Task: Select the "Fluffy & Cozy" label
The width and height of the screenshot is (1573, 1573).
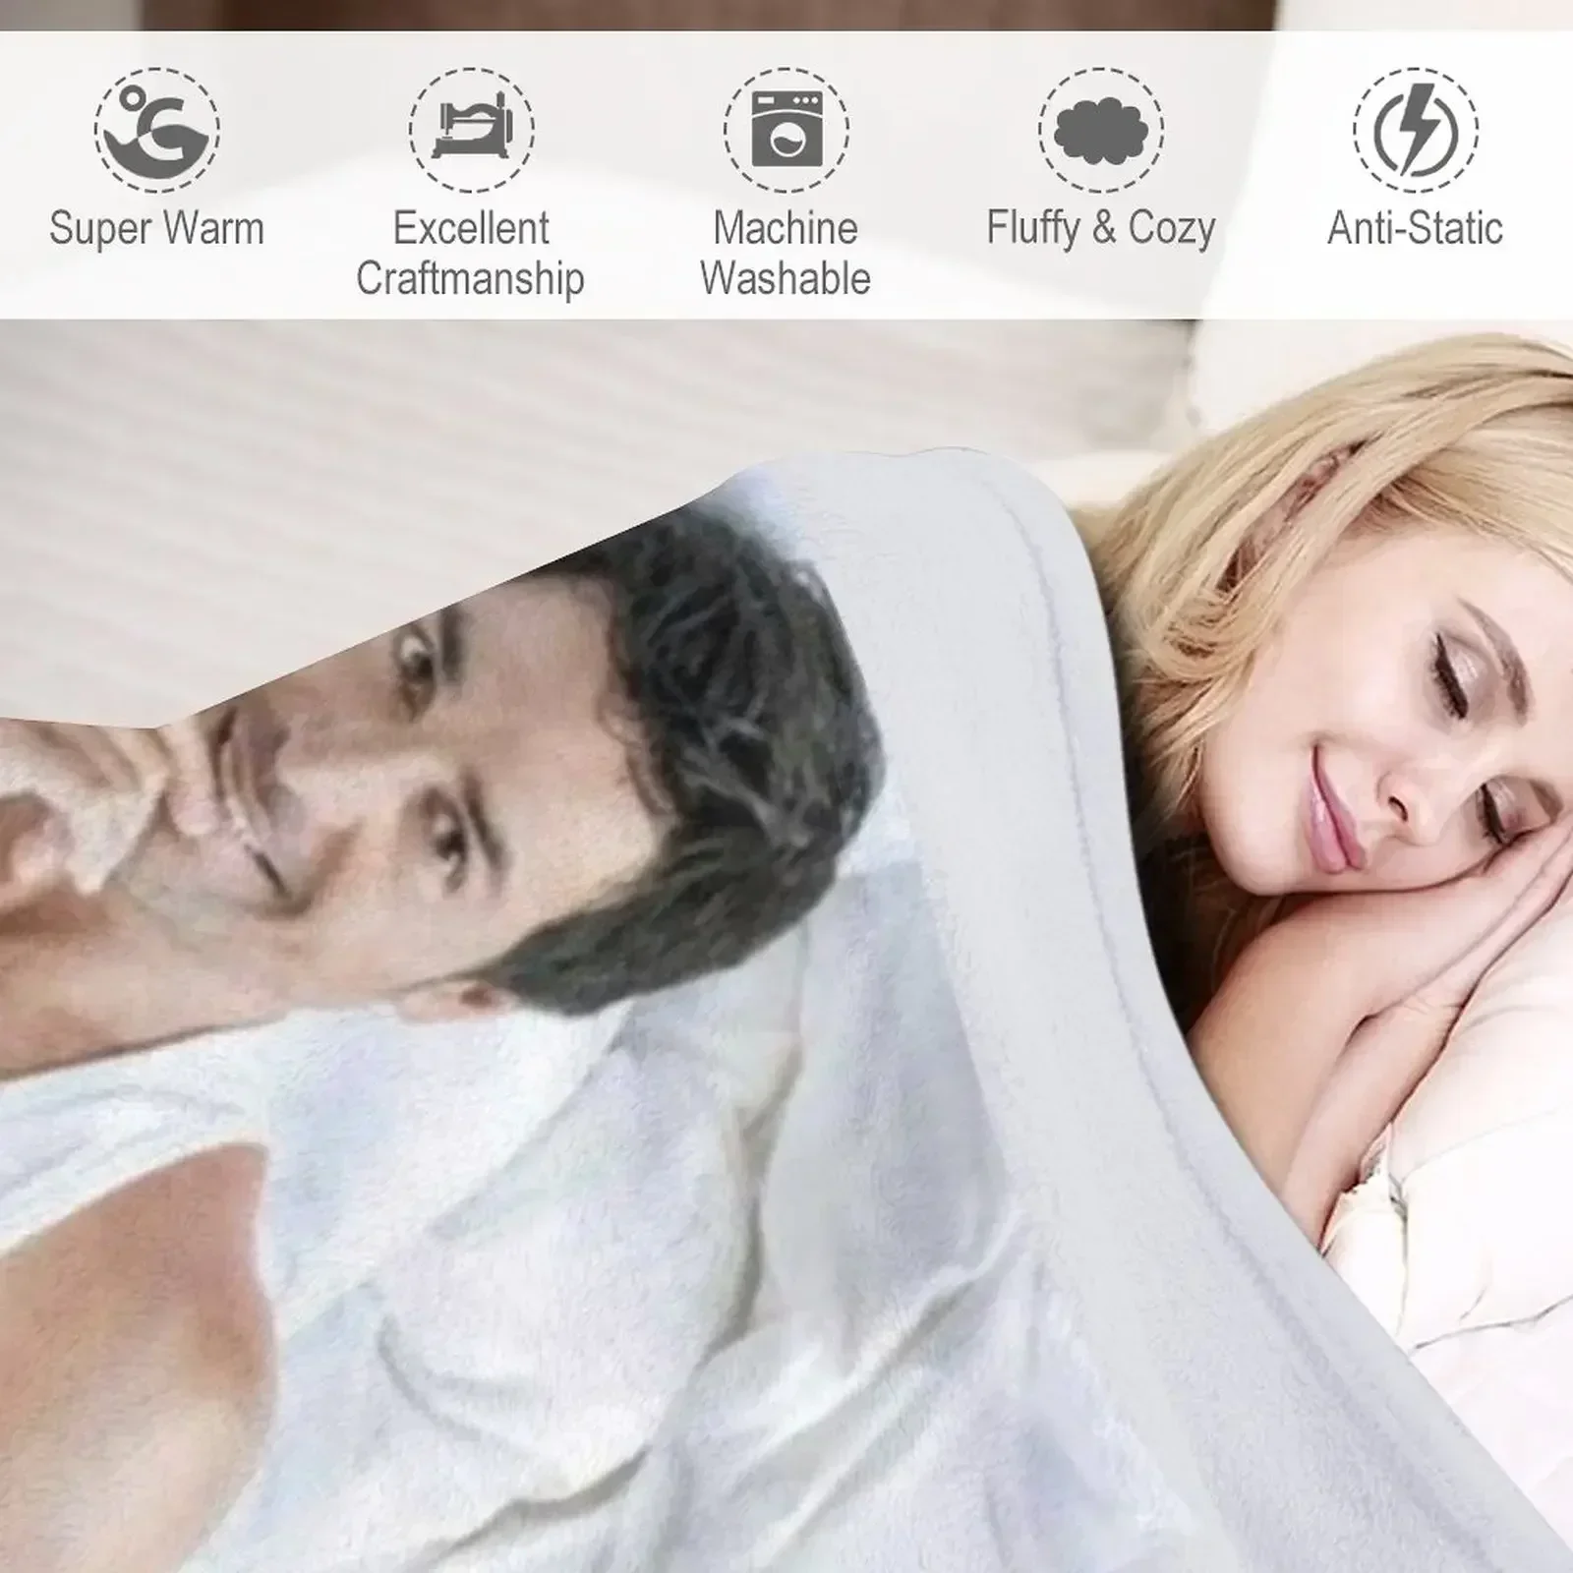Action: click(x=1101, y=228)
